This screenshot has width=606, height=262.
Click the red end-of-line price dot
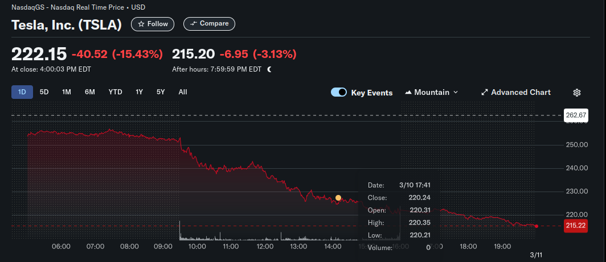click(536, 226)
